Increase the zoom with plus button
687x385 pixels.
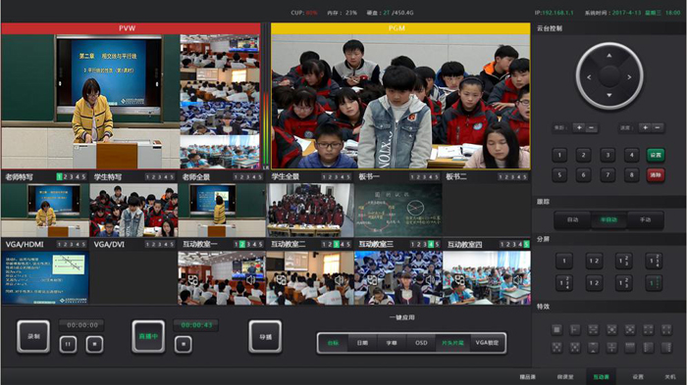click(579, 127)
